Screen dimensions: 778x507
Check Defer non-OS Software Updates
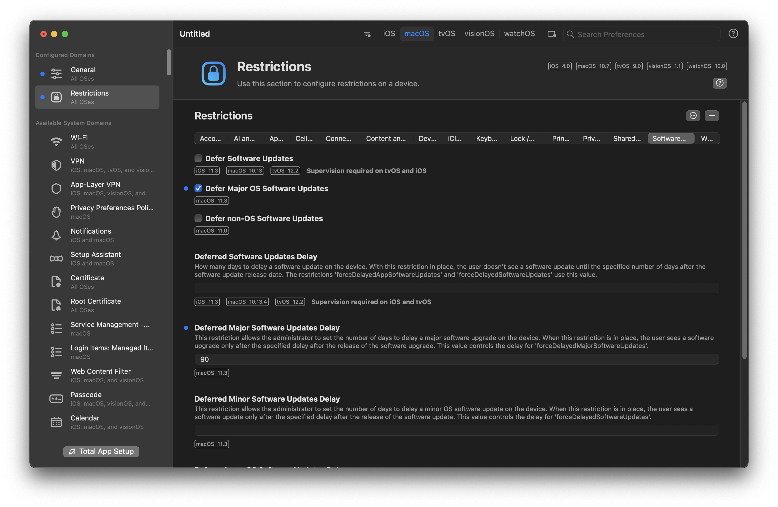click(x=198, y=218)
